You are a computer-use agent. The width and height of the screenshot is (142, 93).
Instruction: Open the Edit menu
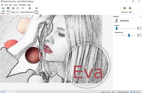tap(6, 5)
